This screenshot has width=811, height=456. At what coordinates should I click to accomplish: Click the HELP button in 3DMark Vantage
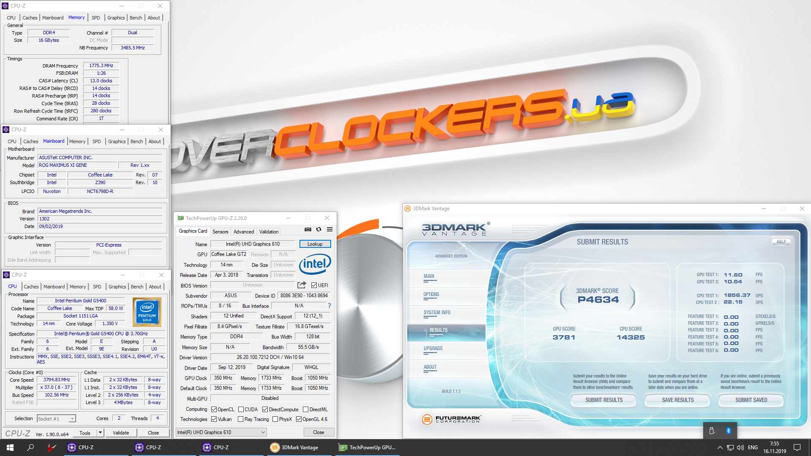781,242
